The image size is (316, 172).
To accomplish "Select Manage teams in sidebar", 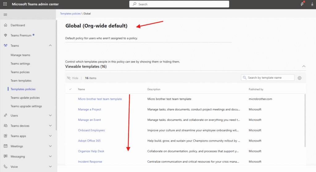I will pos(20,55).
